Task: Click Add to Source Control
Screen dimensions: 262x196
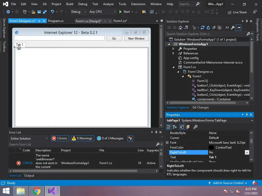Action: [x=227, y=183]
